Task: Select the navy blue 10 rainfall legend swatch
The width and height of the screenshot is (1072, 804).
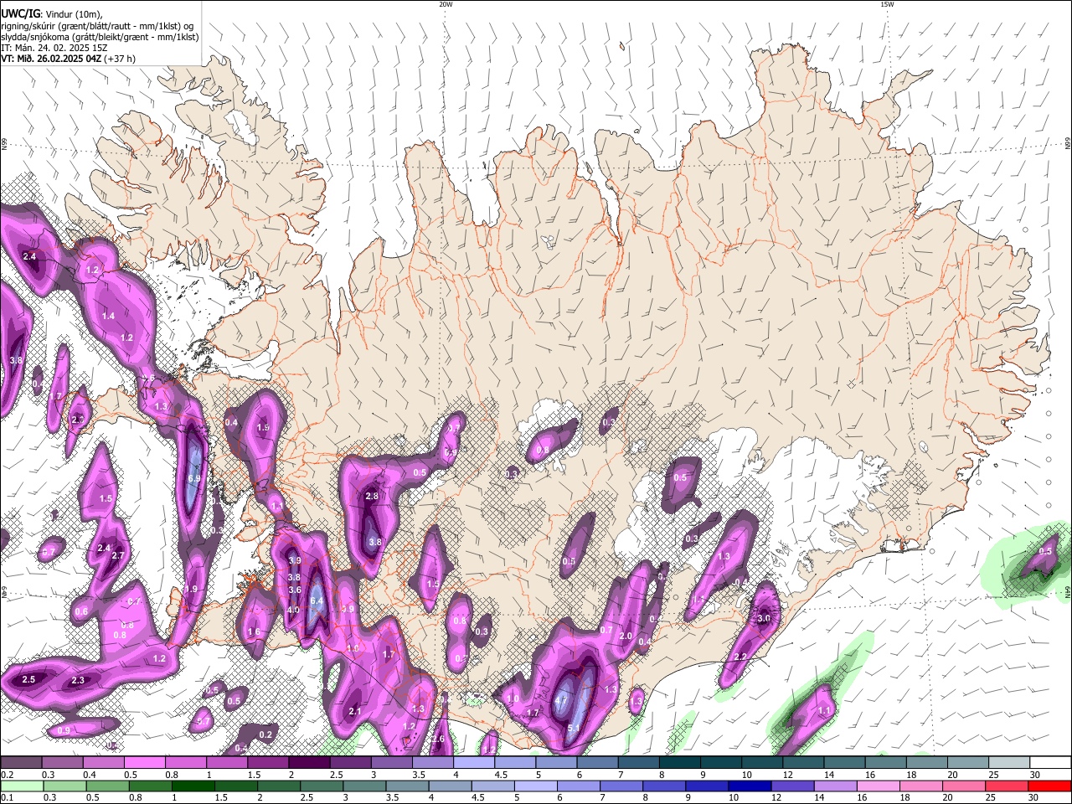Action: (748, 786)
